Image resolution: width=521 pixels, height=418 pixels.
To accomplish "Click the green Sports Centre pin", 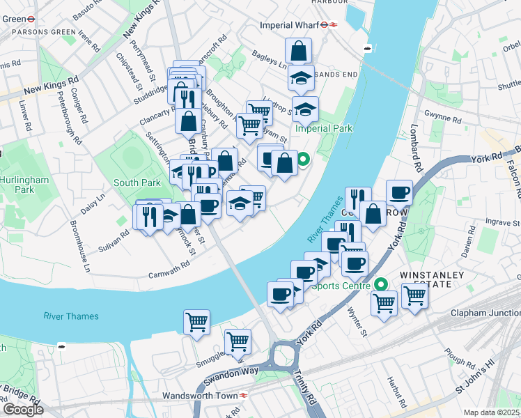I will [x=382, y=285].
